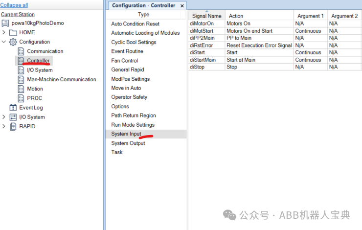Click the Motion document icon
Image resolution: width=362 pixels, height=230 pixels.
[x=21, y=89]
